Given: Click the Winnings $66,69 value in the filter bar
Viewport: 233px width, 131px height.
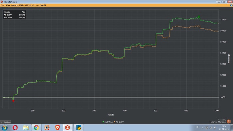Looking at the screenshot, I should [x=43, y=5].
